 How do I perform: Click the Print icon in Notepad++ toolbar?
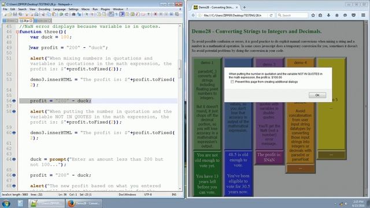point(36,14)
